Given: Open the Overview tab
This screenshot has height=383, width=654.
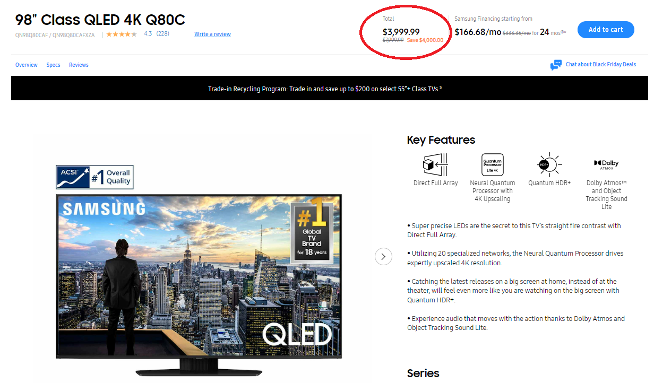Looking at the screenshot, I should click(x=27, y=65).
